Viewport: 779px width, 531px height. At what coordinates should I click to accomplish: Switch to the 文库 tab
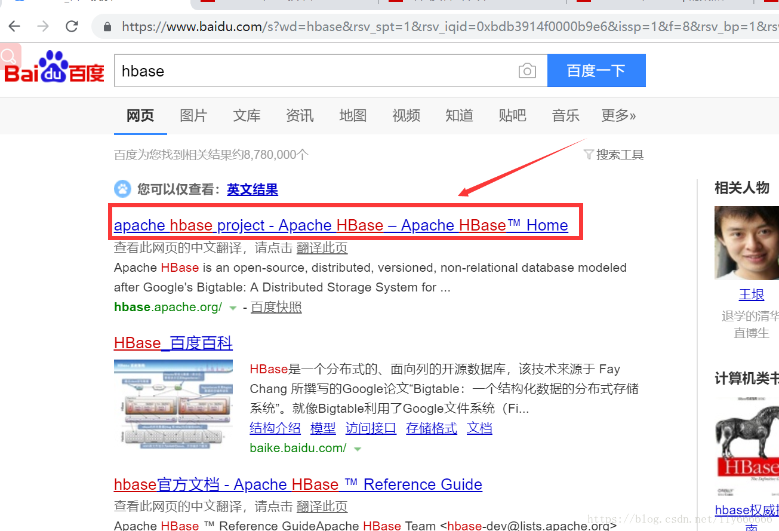pos(247,115)
